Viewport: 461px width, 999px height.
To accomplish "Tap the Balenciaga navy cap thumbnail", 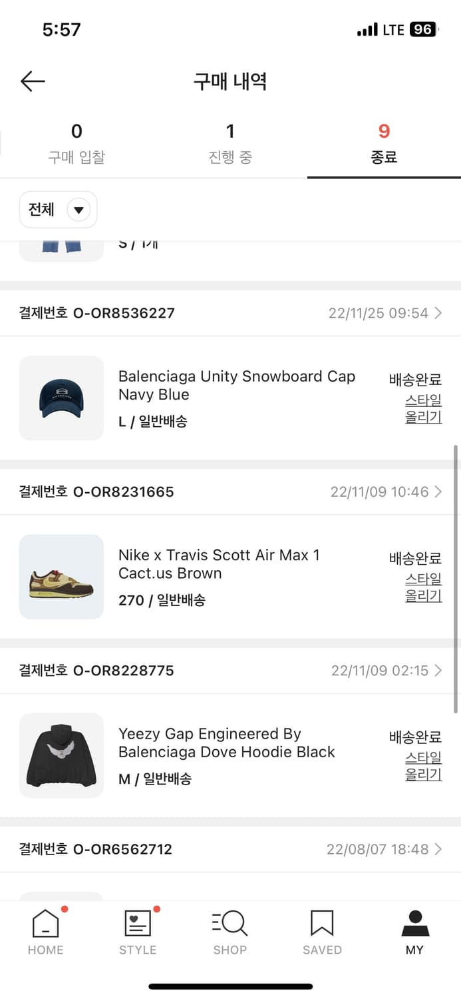I will (x=61, y=398).
